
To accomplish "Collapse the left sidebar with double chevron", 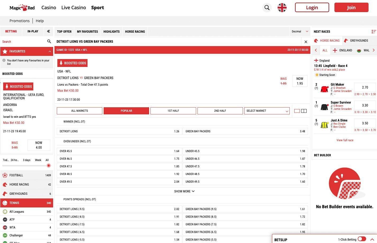I will tap(48, 31).
